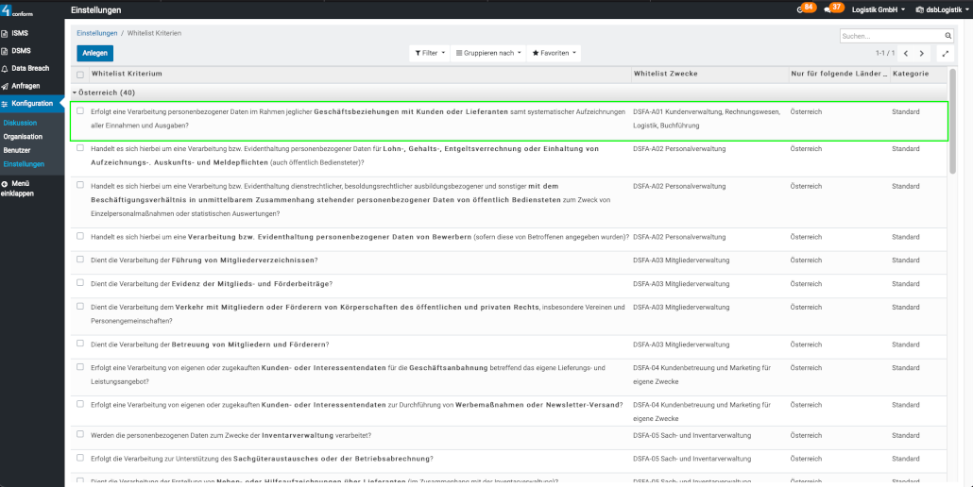The height and width of the screenshot is (487, 973).
Task: Check the Geschäftsbeziehungen mit Kunden row checkbox
Action: point(80,111)
